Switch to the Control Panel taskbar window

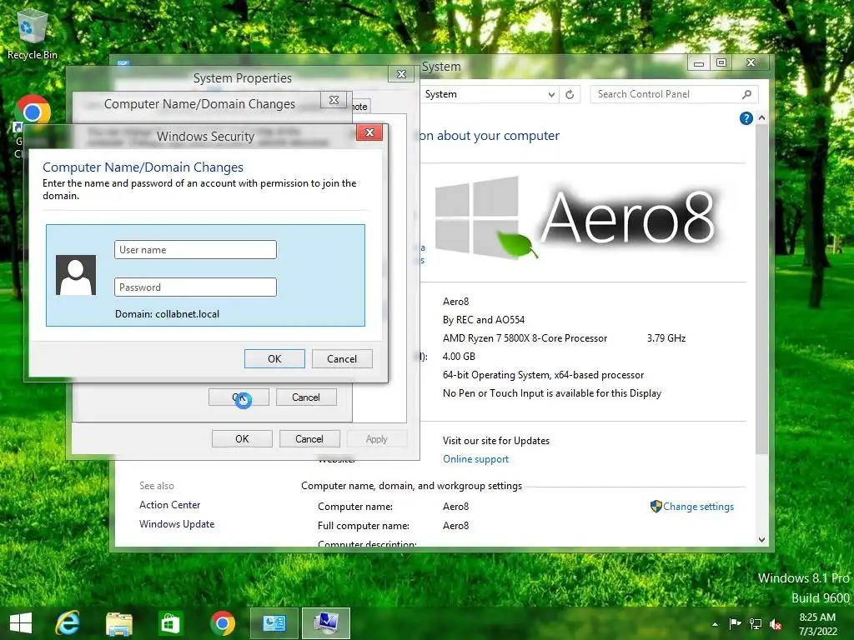point(274,623)
